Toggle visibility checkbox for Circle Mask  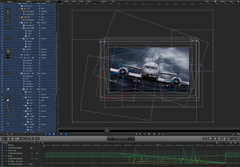(x=2, y=11)
